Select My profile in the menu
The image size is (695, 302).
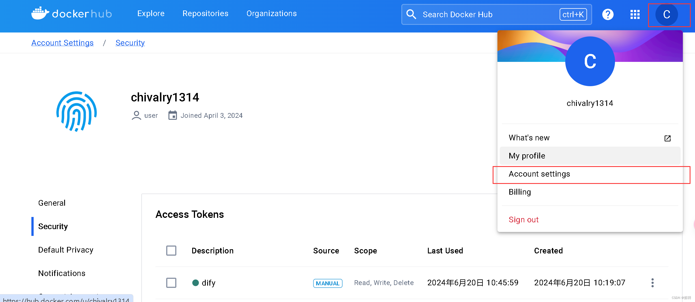[x=590, y=156]
